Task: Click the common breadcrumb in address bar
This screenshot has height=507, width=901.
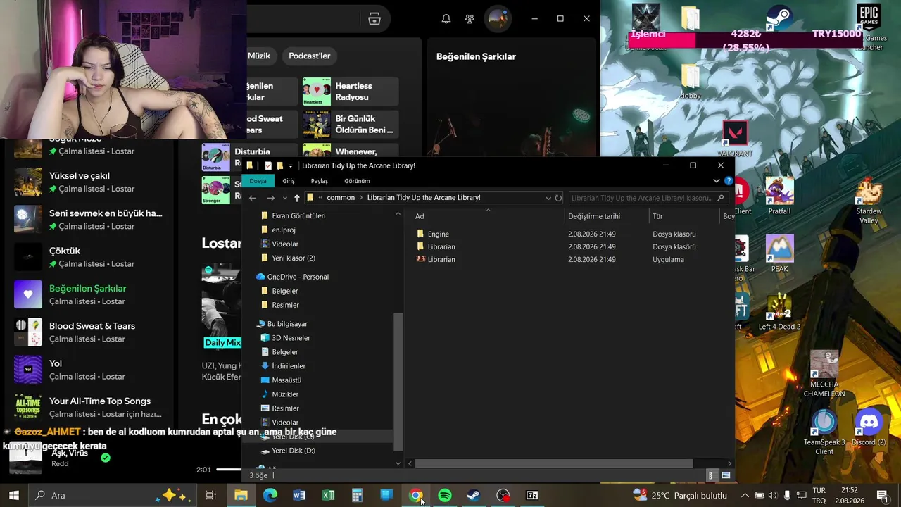Action: pyautogui.click(x=341, y=198)
